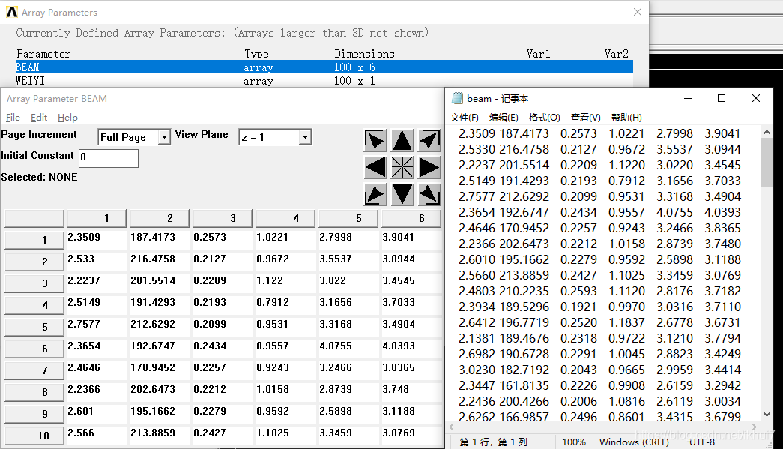Screen dimensions: 783x449
Task: Click the blank top-left grid corner button
Action: 34,218
